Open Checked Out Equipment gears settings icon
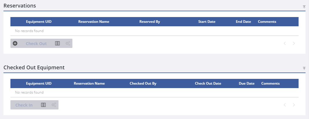 coord(54,105)
